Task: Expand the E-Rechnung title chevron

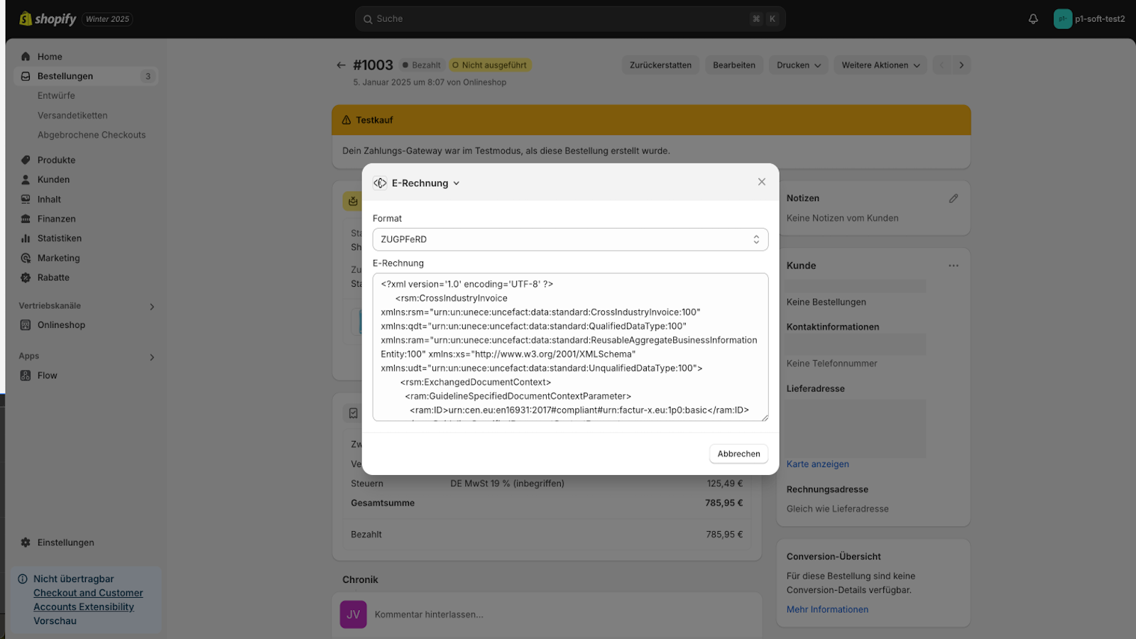Action: pyautogui.click(x=457, y=182)
